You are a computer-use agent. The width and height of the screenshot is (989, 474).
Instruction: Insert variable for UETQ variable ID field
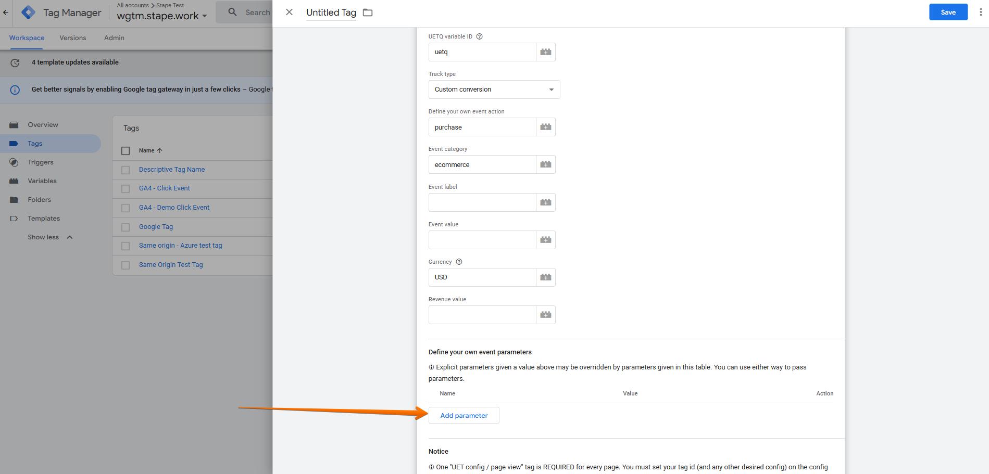pyautogui.click(x=546, y=52)
